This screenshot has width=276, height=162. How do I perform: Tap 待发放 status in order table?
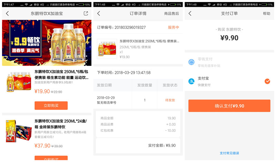[x=170, y=100]
